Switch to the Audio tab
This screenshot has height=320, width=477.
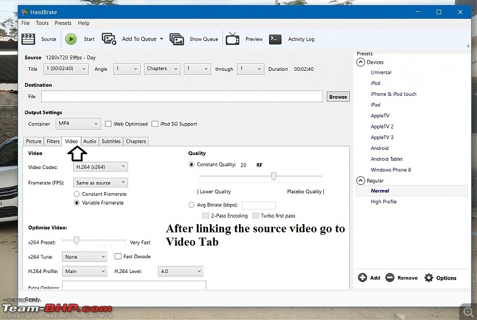(90, 141)
